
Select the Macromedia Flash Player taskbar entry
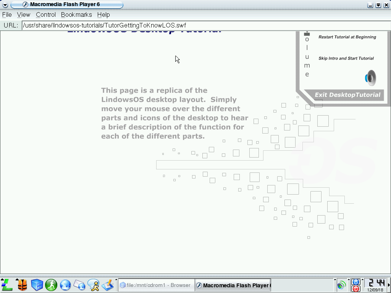[x=233, y=285]
